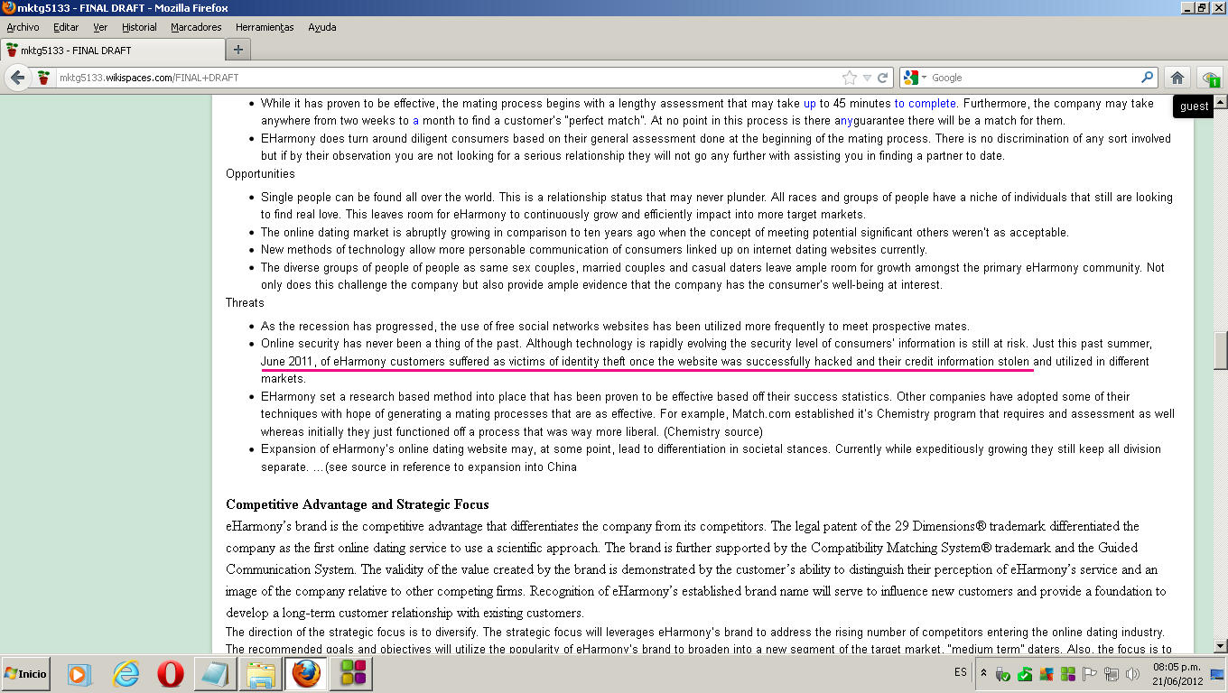
Task: Launch Internet Explorer from taskbar
Action: tap(126, 674)
